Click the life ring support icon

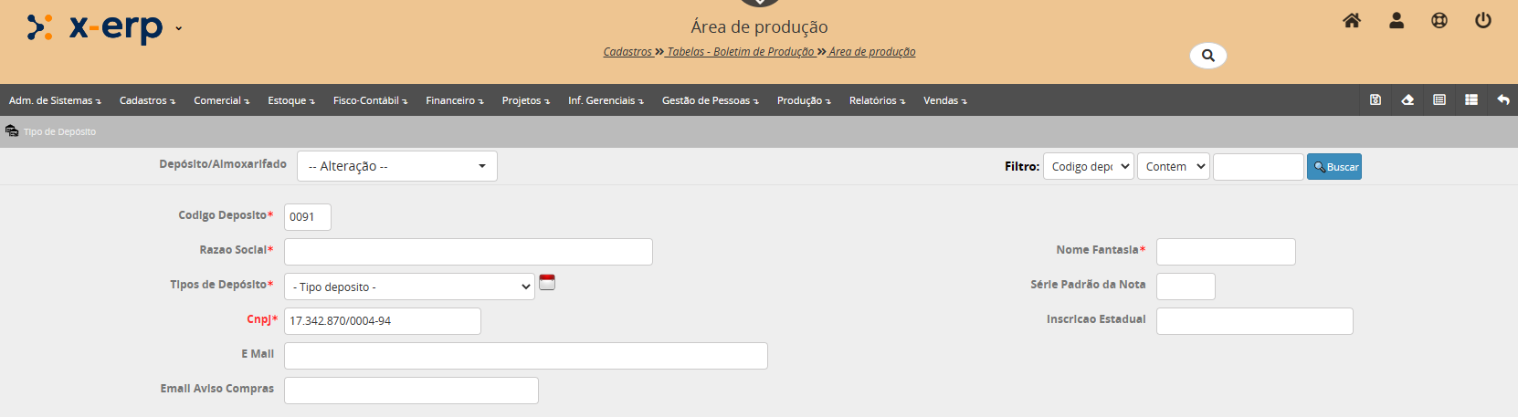(x=1439, y=20)
